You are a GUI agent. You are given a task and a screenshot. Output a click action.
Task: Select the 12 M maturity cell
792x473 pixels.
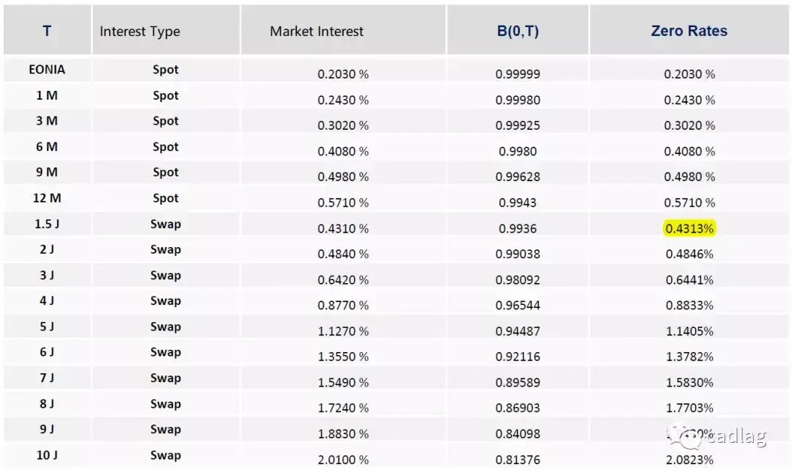[47, 198]
